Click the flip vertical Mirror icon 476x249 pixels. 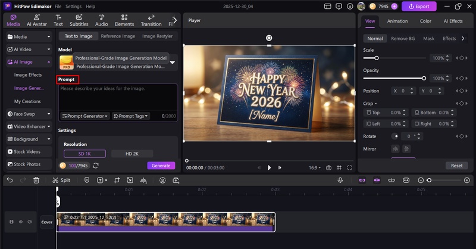click(406, 149)
